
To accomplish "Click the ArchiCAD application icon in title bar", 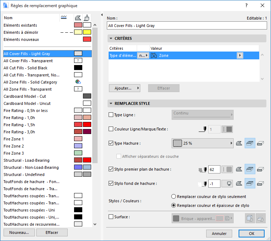I will click(x=6, y=6).
